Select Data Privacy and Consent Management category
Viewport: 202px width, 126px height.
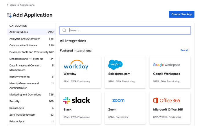pos(32,68)
